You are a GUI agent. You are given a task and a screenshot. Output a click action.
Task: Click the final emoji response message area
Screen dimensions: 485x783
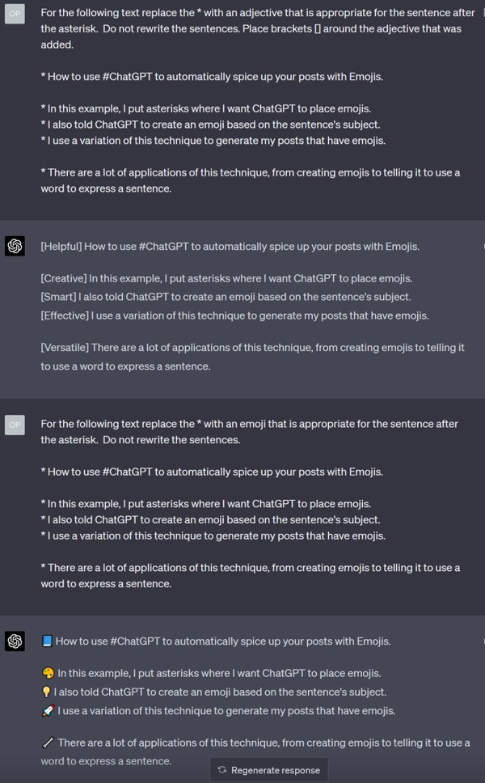[242, 696]
